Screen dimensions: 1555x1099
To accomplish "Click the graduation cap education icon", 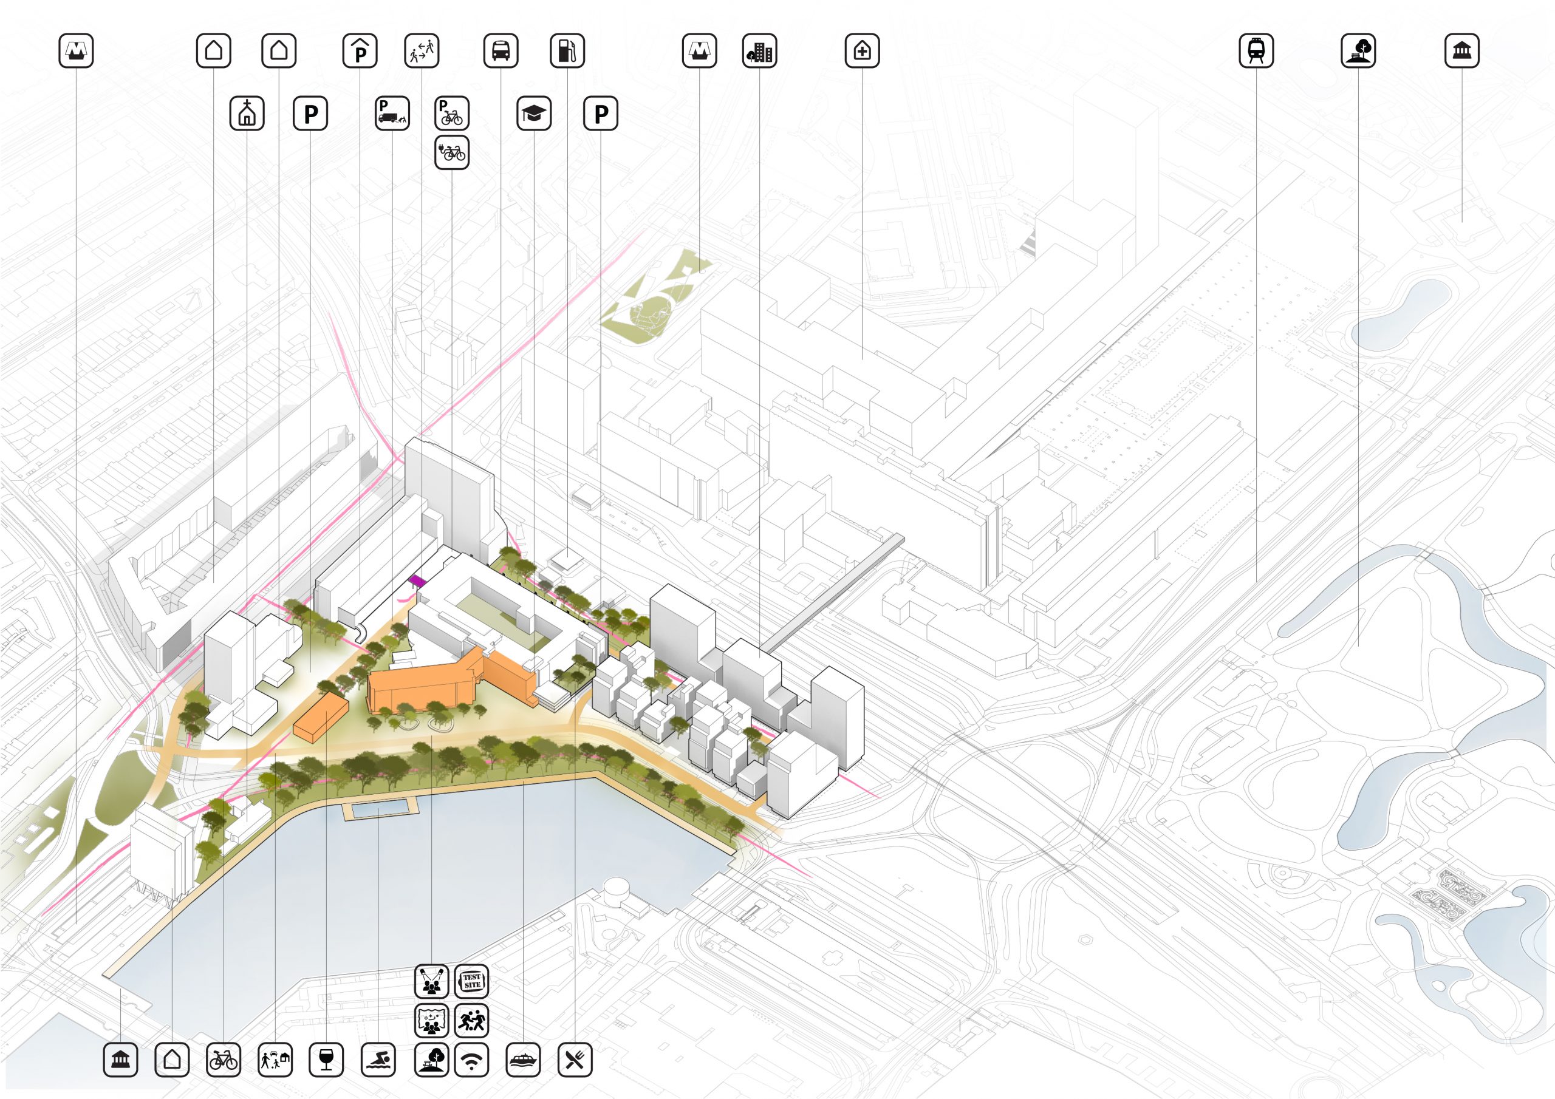I will [x=534, y=113].
